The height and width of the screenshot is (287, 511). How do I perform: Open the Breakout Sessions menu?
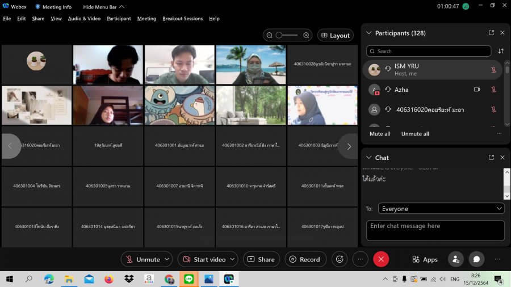tap(182, 18)
